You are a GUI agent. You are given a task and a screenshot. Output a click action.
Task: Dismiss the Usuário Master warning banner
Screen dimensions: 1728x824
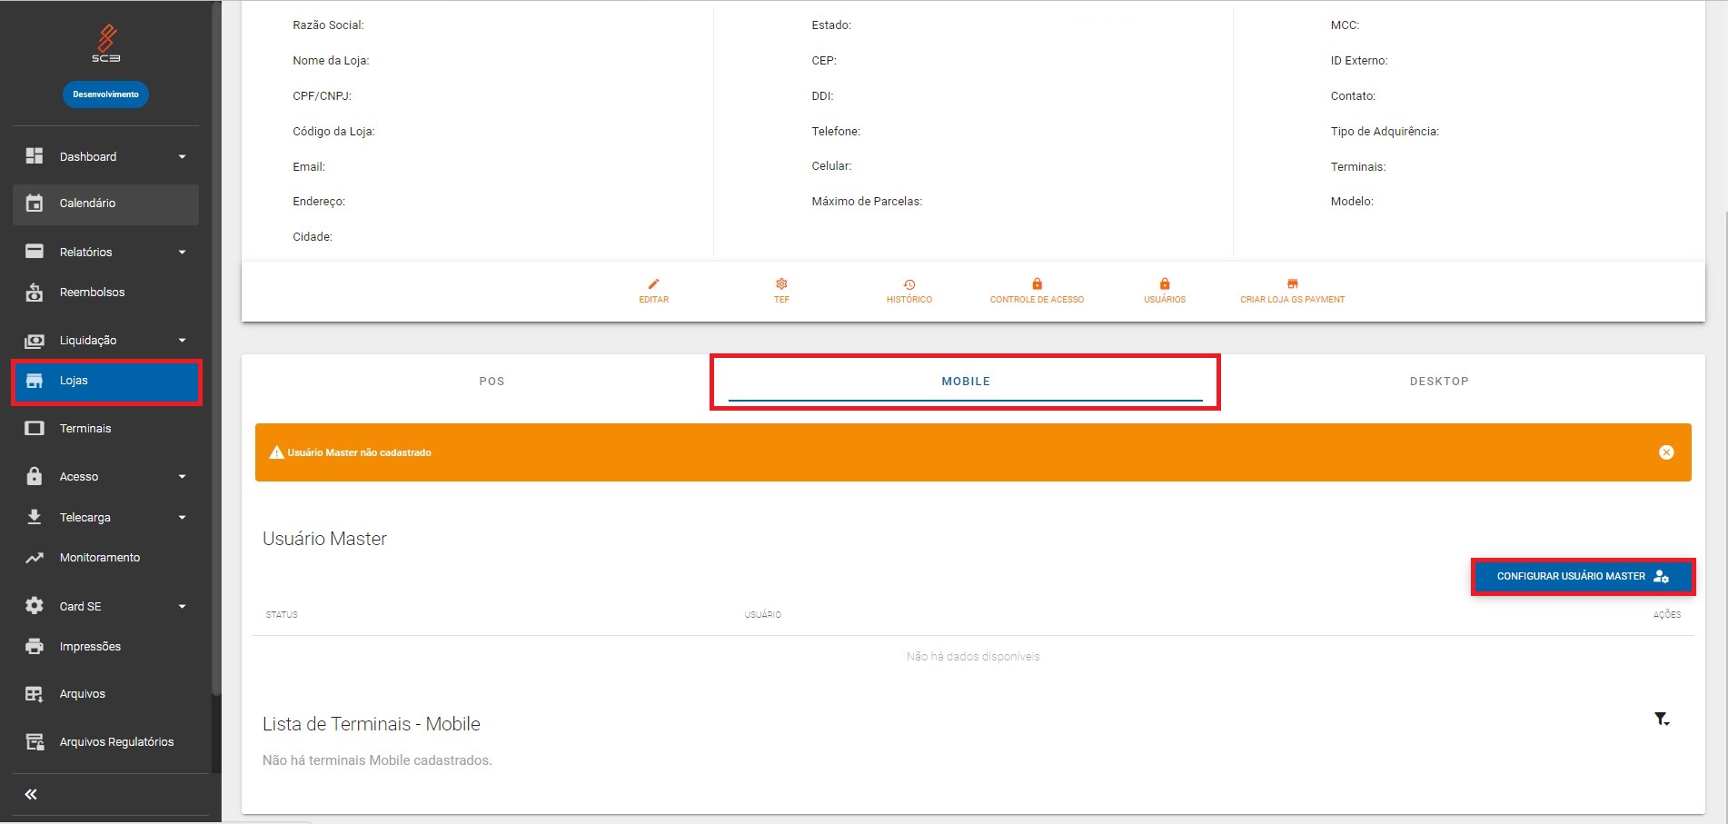tap(1666, 452)
